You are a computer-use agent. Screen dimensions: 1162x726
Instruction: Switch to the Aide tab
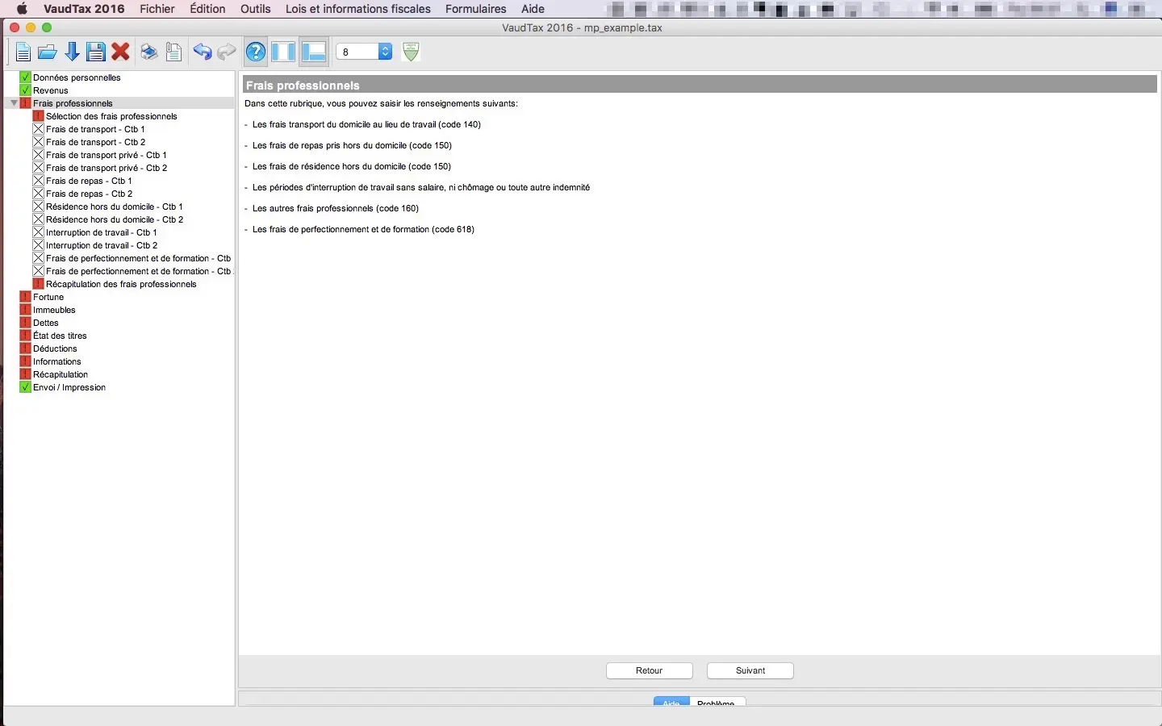click(671, 702)
